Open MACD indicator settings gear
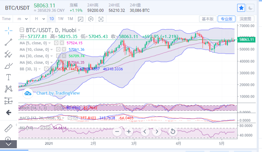262x152 pixels. tap(70, 118)
